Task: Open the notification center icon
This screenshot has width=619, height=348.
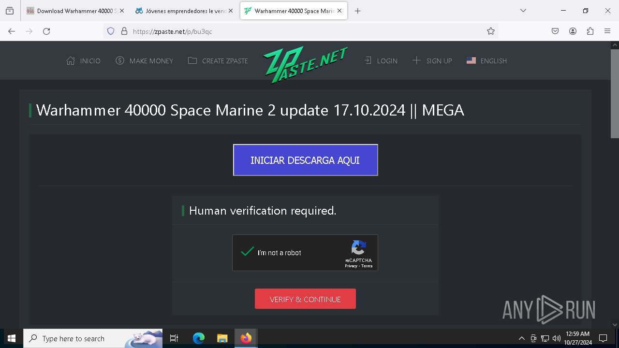Action: [603, 338]
